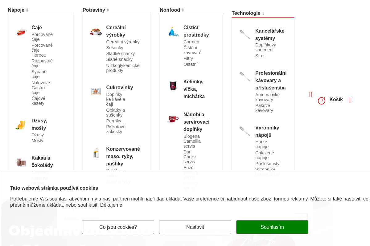Click the paper cup icon beside Kelímky

[x=173, y=86]
